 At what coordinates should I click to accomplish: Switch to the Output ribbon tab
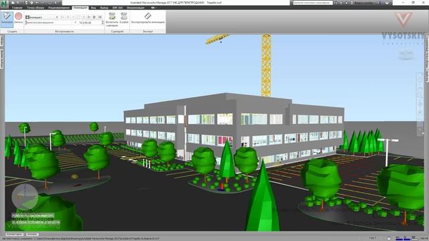[104, 7]
